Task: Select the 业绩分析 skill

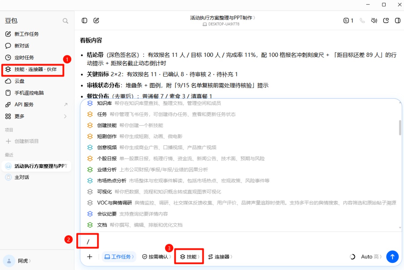Action: (241, 169)
